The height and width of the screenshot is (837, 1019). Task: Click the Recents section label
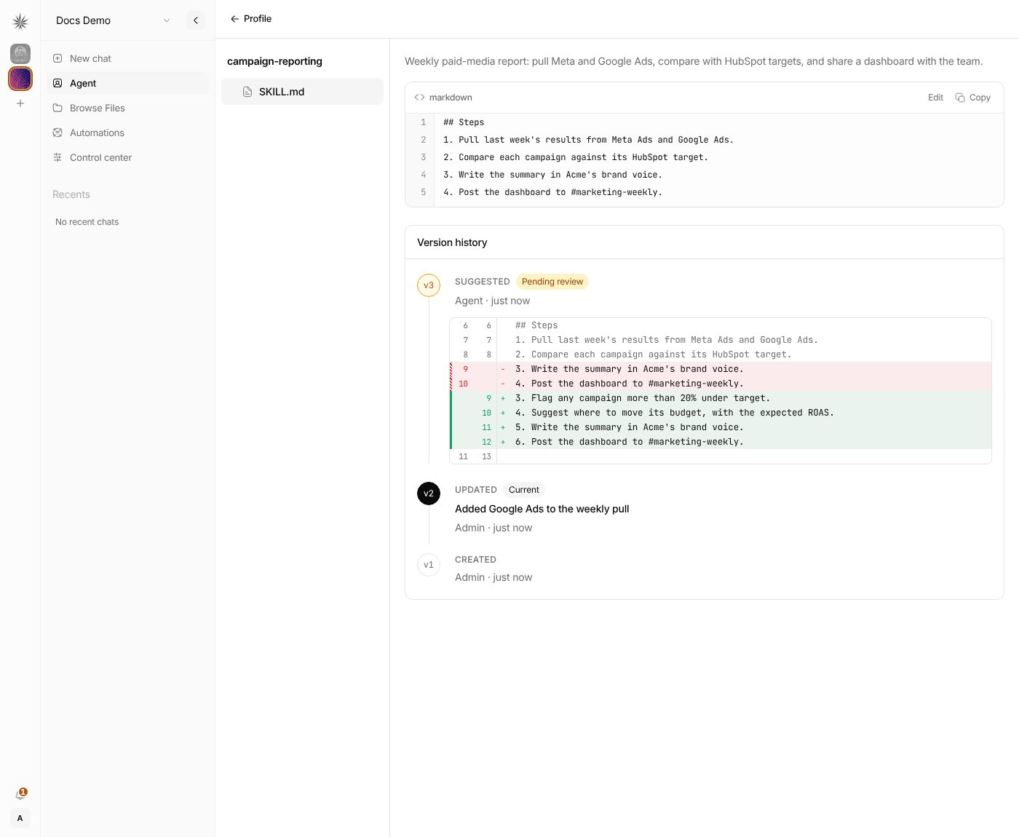(x=71, y=194)
